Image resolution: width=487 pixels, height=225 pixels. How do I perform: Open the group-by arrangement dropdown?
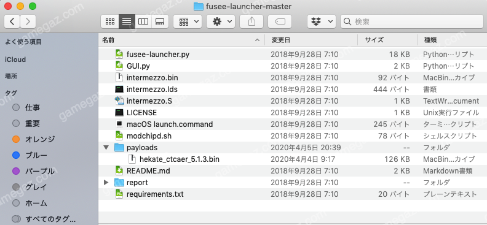pos(188,21)
